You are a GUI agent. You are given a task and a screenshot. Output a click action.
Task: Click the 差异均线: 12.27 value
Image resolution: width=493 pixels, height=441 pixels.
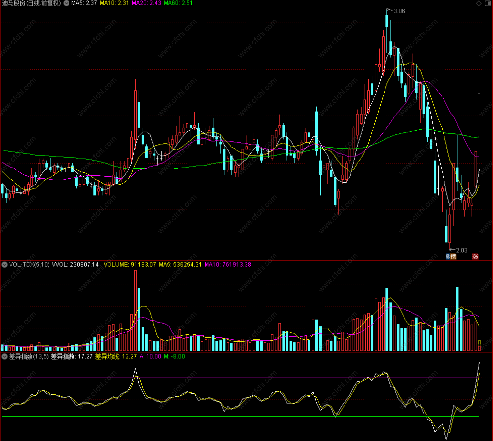click(116, 357)
